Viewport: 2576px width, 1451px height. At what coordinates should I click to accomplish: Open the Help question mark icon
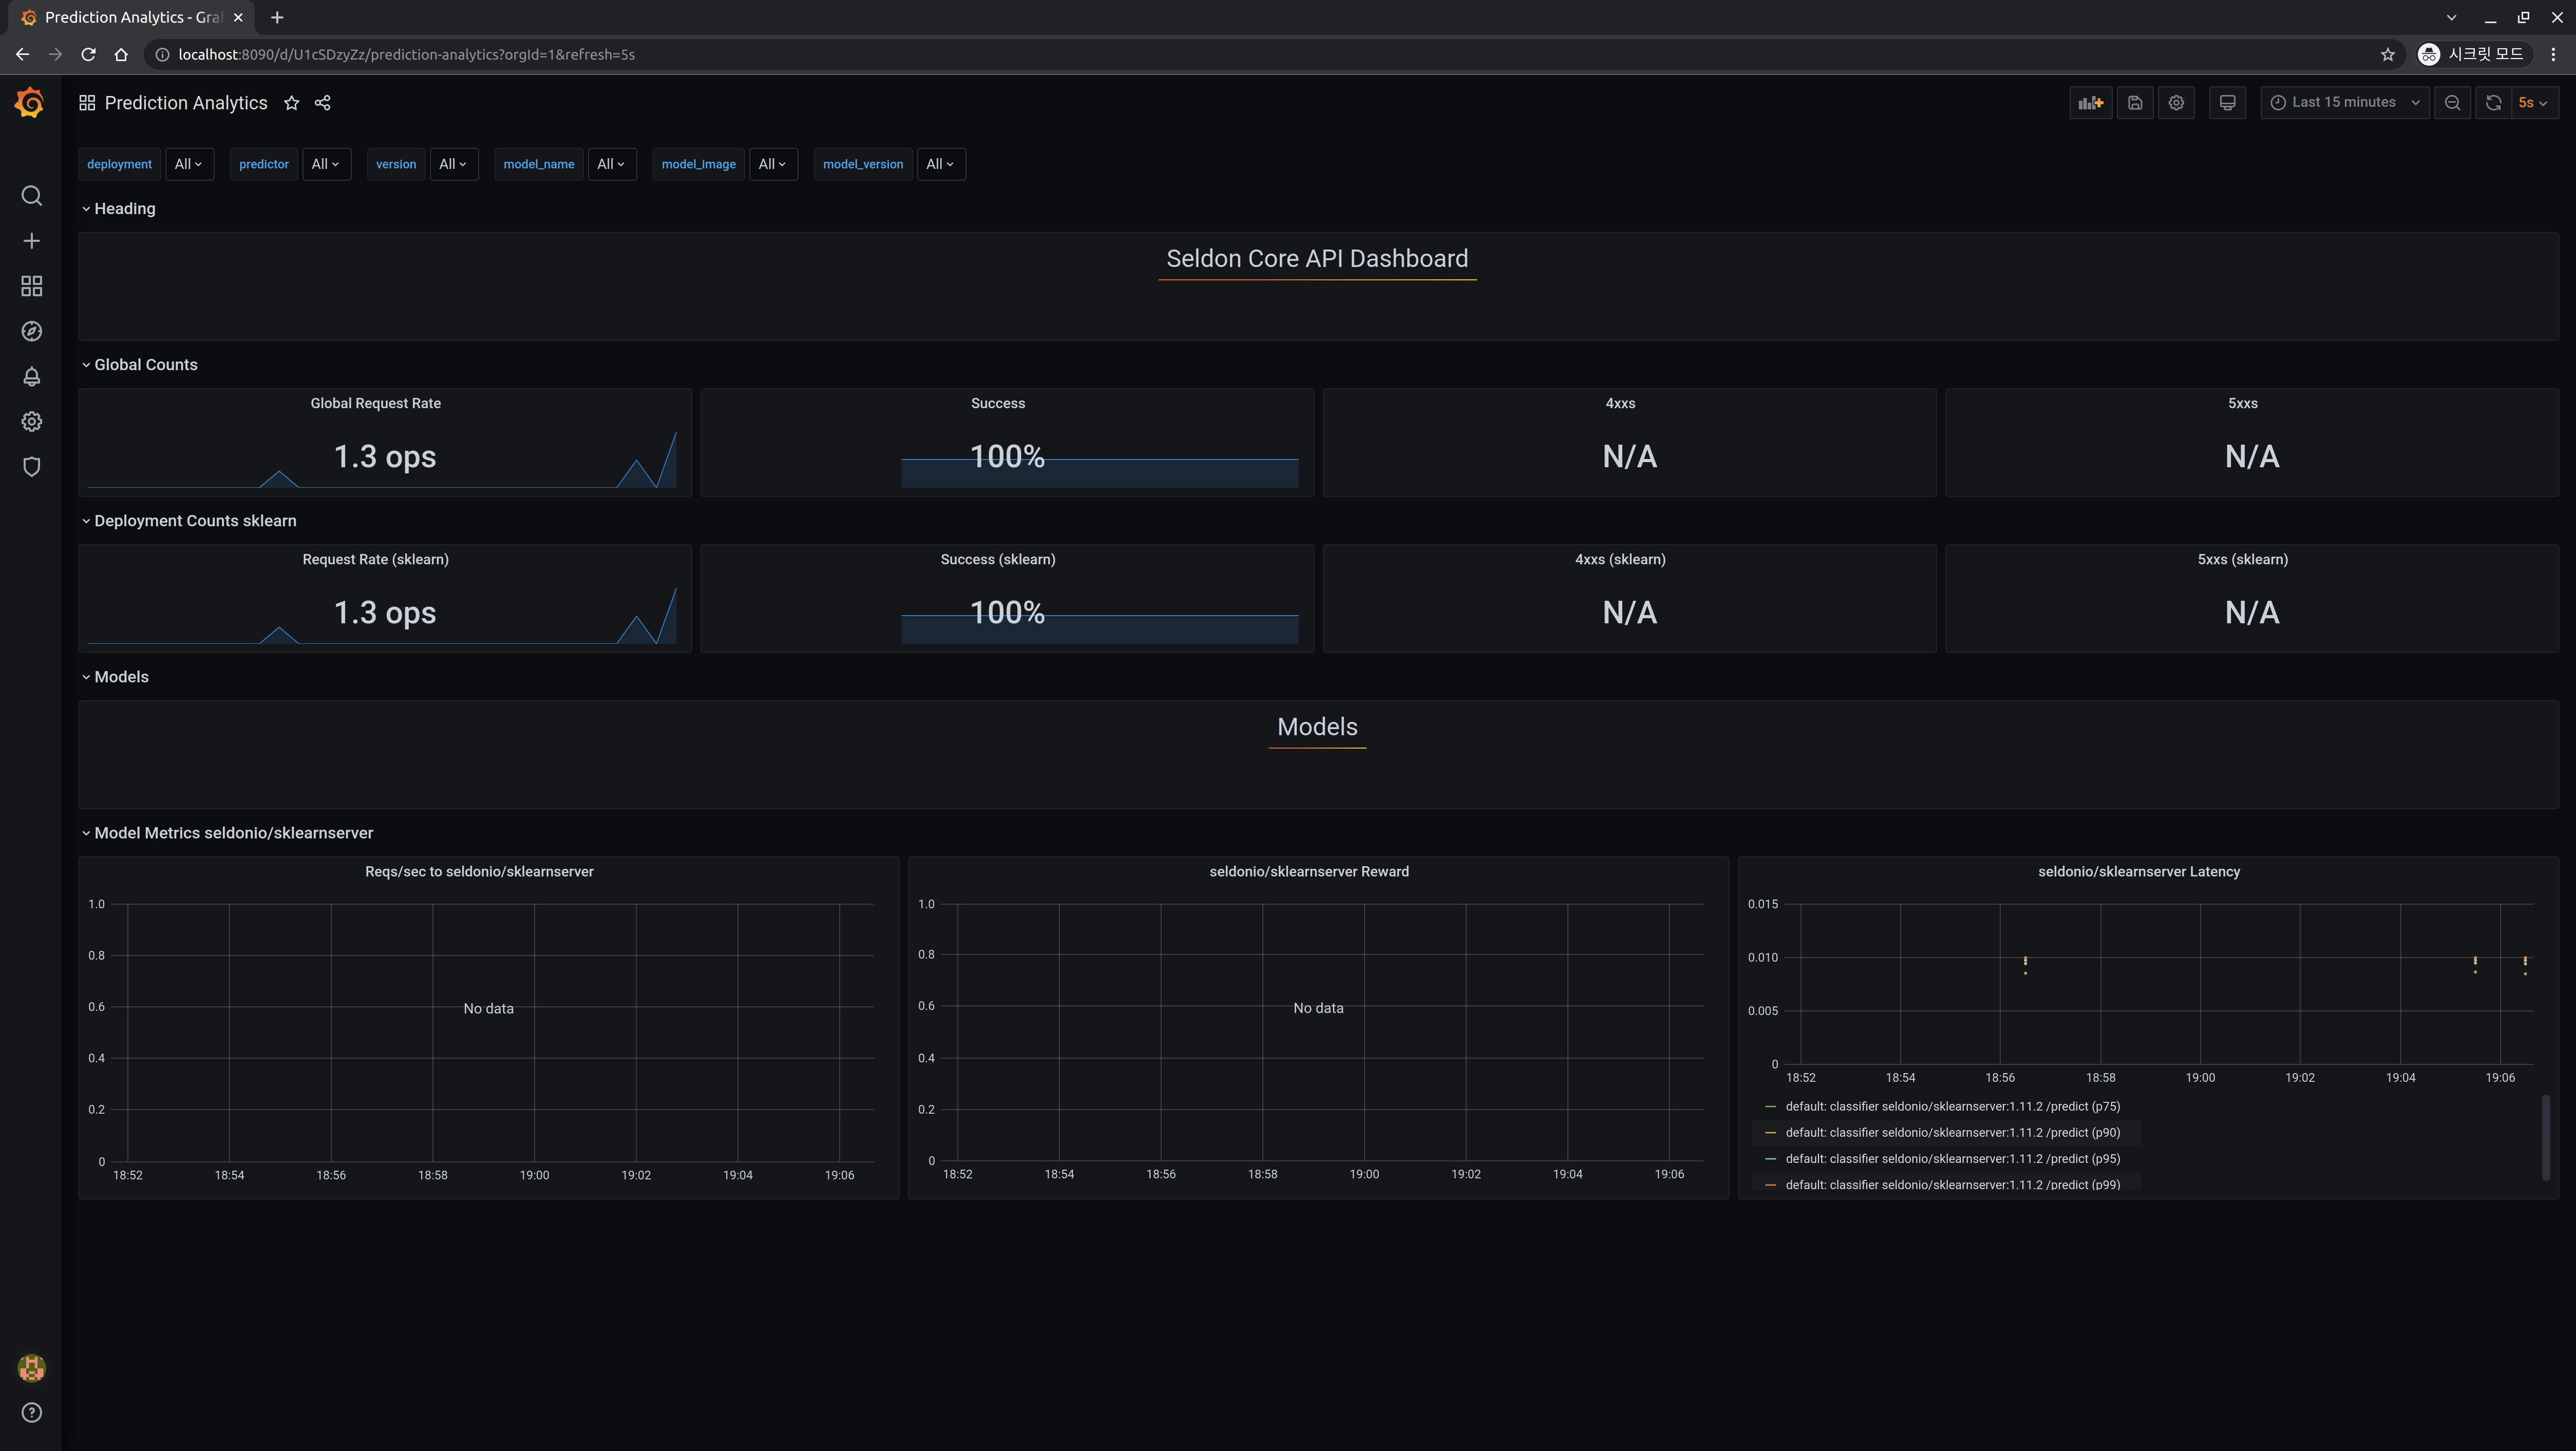[x=31, y=1412]
